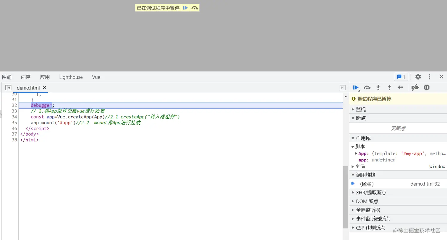Collapse the 脚本 scope group

[353, 147]
